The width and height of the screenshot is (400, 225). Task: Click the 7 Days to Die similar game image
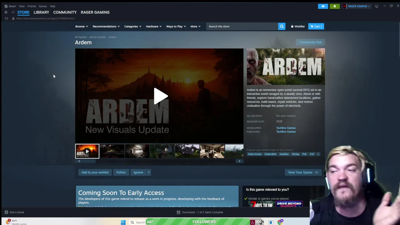tap(262, 204)
